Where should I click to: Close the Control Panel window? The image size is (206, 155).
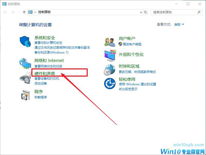point(200,4)
